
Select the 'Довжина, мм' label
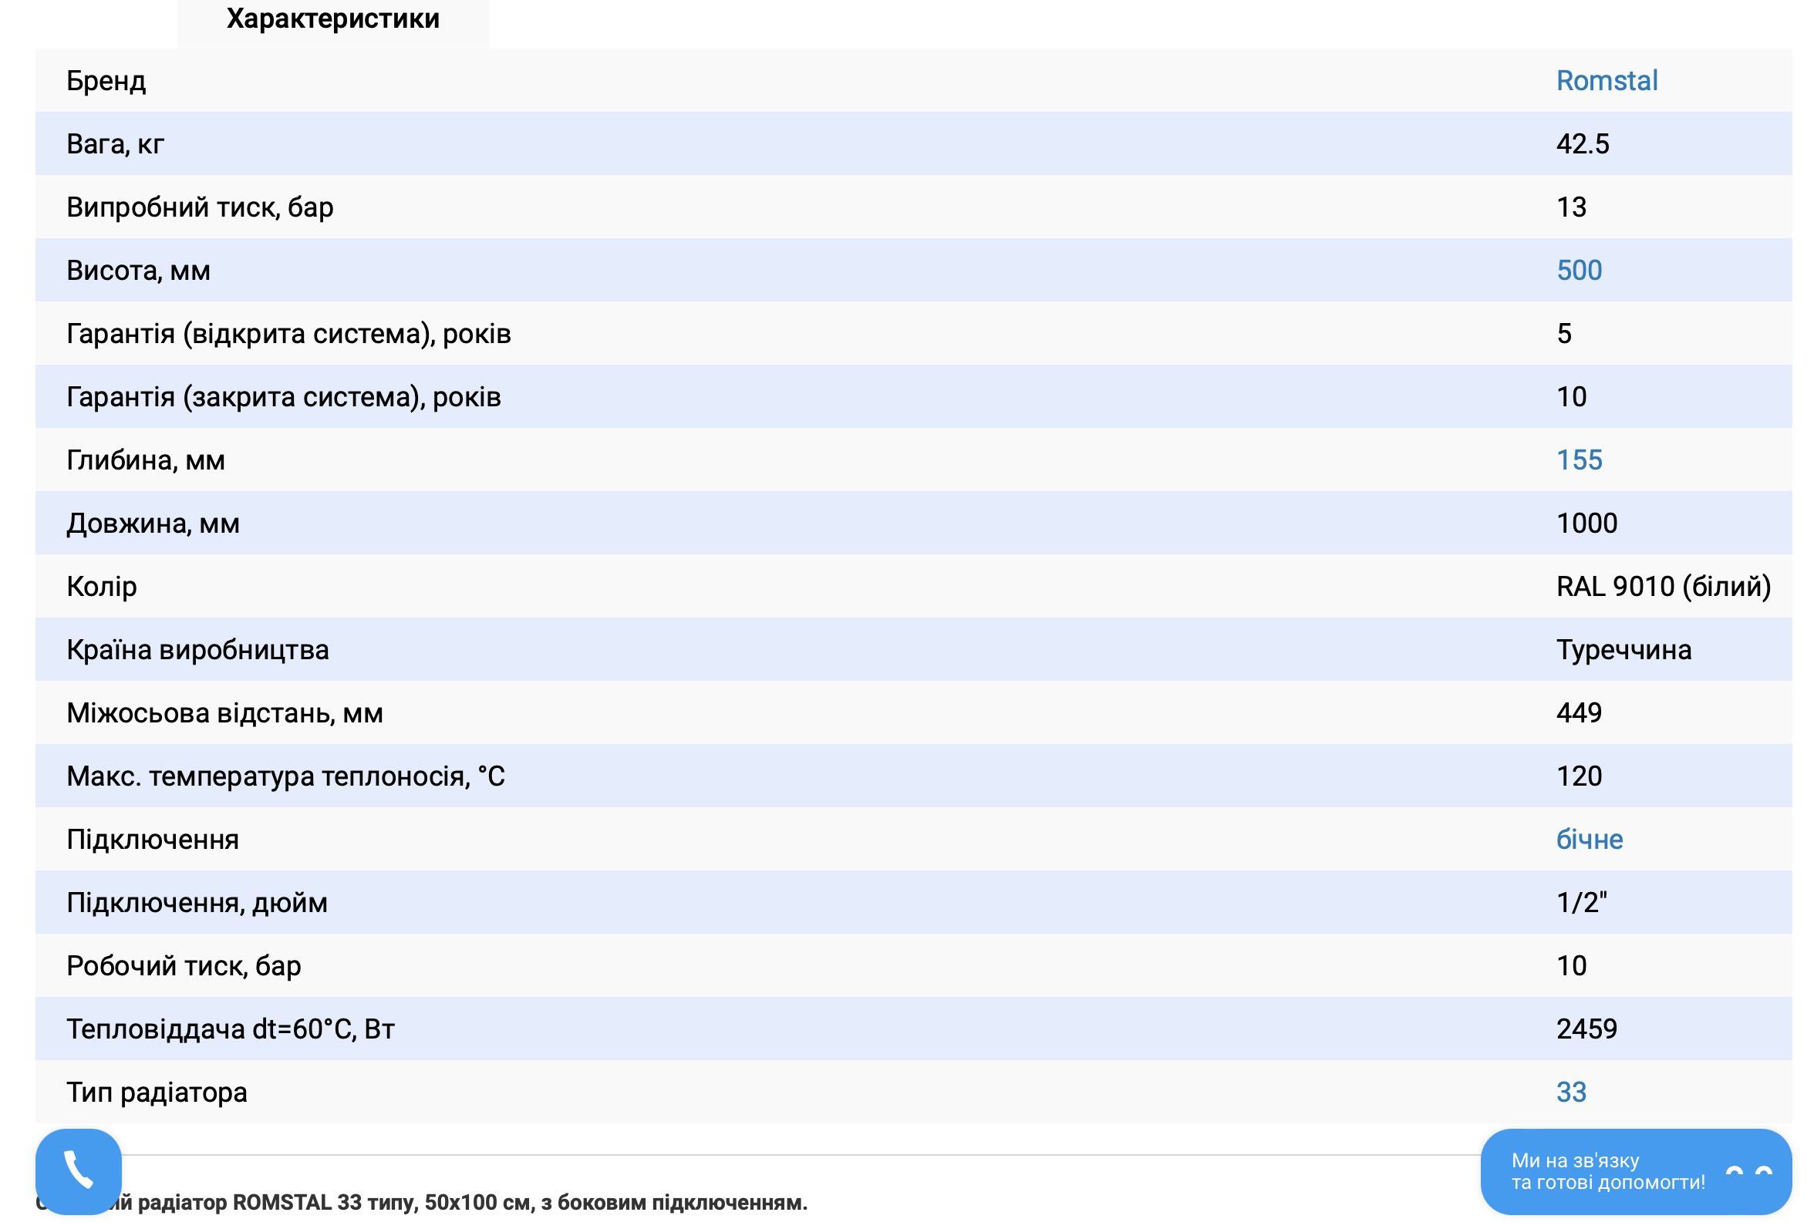click(x=153, y=524)
